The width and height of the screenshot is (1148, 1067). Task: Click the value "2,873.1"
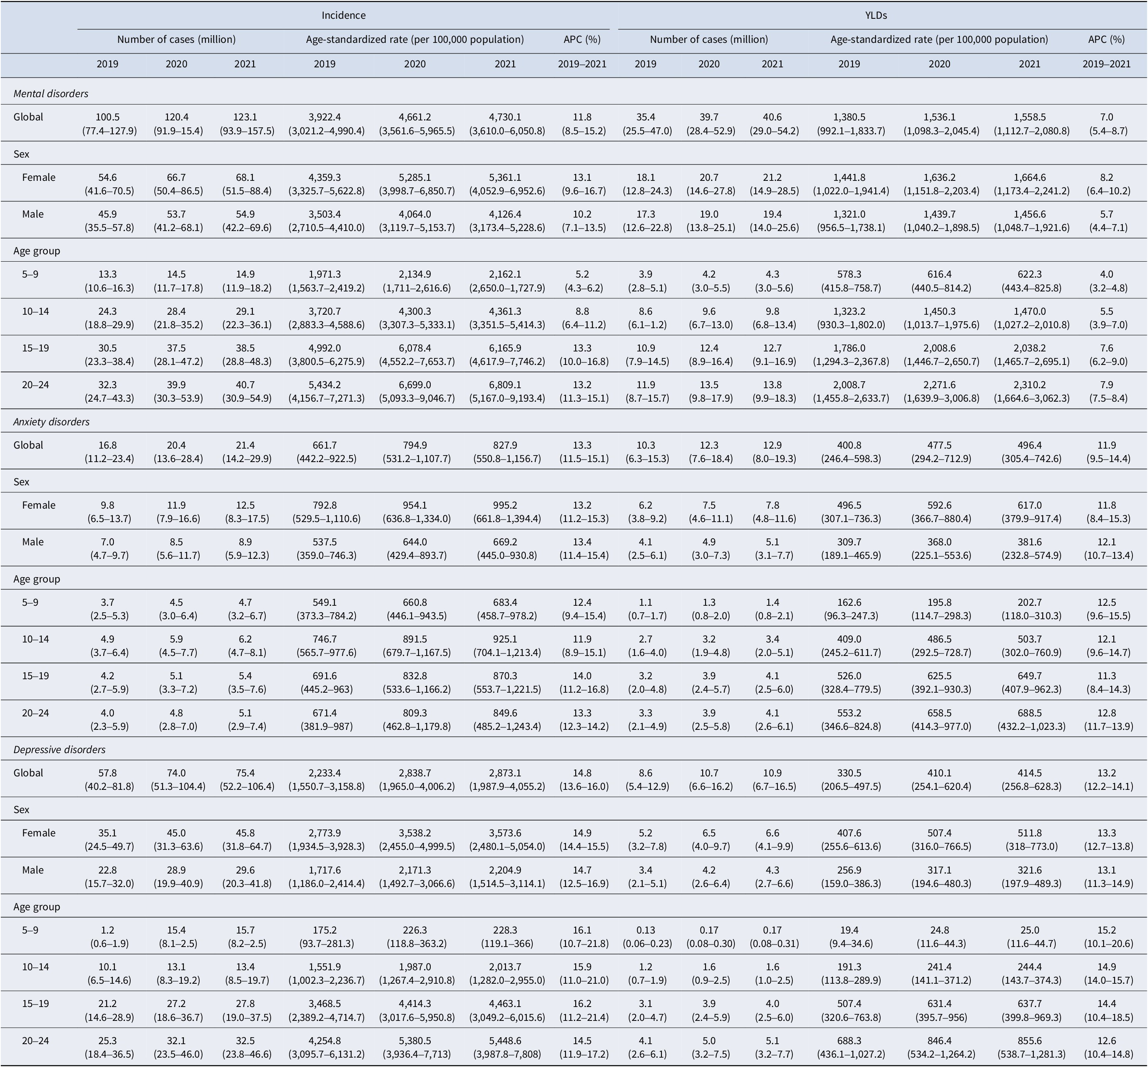pos(505,773)
